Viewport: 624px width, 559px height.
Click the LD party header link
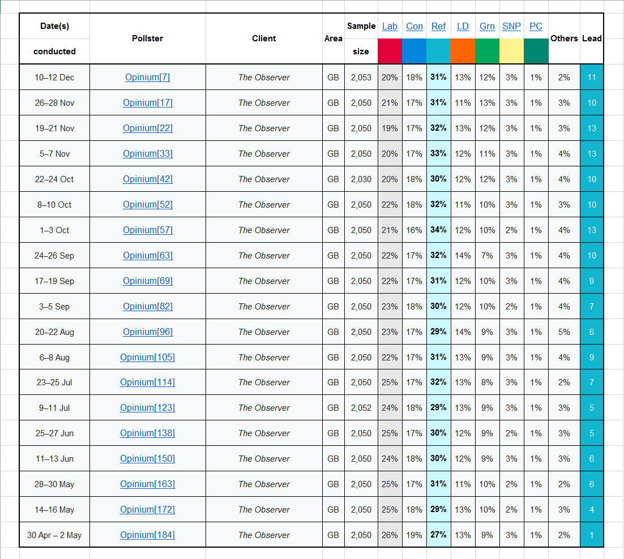(463, 27)
